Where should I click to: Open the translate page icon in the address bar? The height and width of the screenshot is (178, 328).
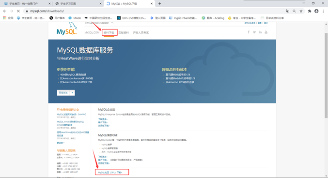[287, 11]
